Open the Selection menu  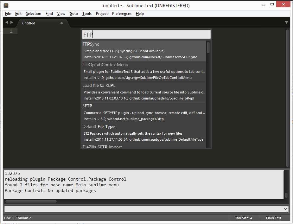coord(34,14)
